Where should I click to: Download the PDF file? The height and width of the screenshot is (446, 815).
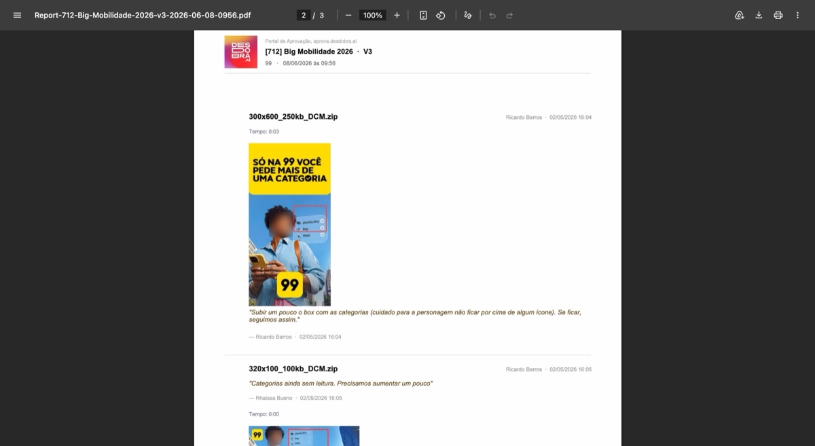[x=759, y=15]
